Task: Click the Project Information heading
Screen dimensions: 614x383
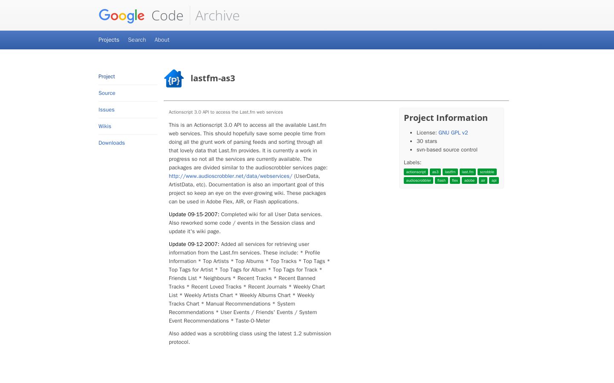Action: [446, 118]
